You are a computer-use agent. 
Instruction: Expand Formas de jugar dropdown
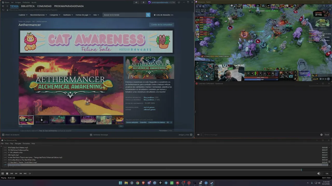83,15
